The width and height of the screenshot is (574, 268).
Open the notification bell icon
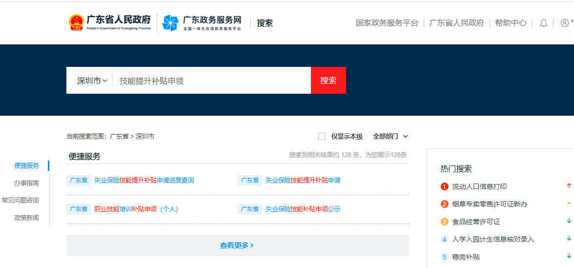tap(544, 23)
